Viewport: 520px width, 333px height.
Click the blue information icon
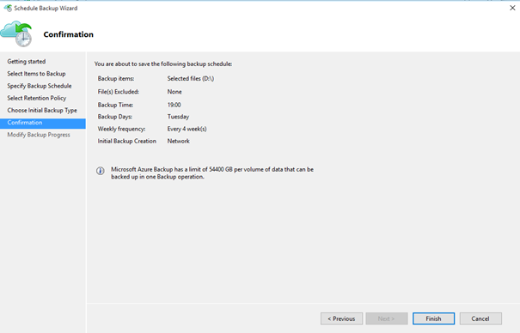101,171
